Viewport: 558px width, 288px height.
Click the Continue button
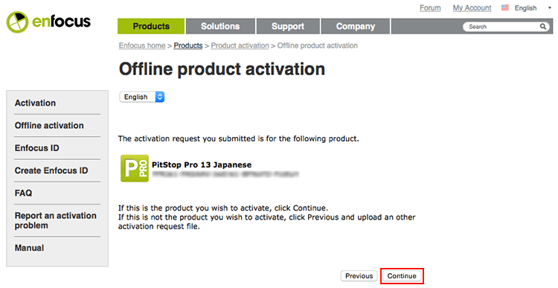[402, 276]
